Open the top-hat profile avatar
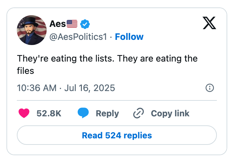The width and height of the screenshot is (235, 162). [32, 30]
